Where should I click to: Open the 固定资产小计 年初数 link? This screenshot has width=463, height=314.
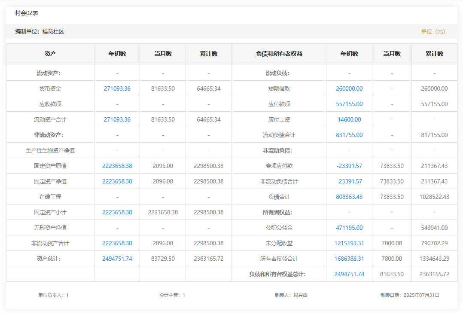pos(117,212)
